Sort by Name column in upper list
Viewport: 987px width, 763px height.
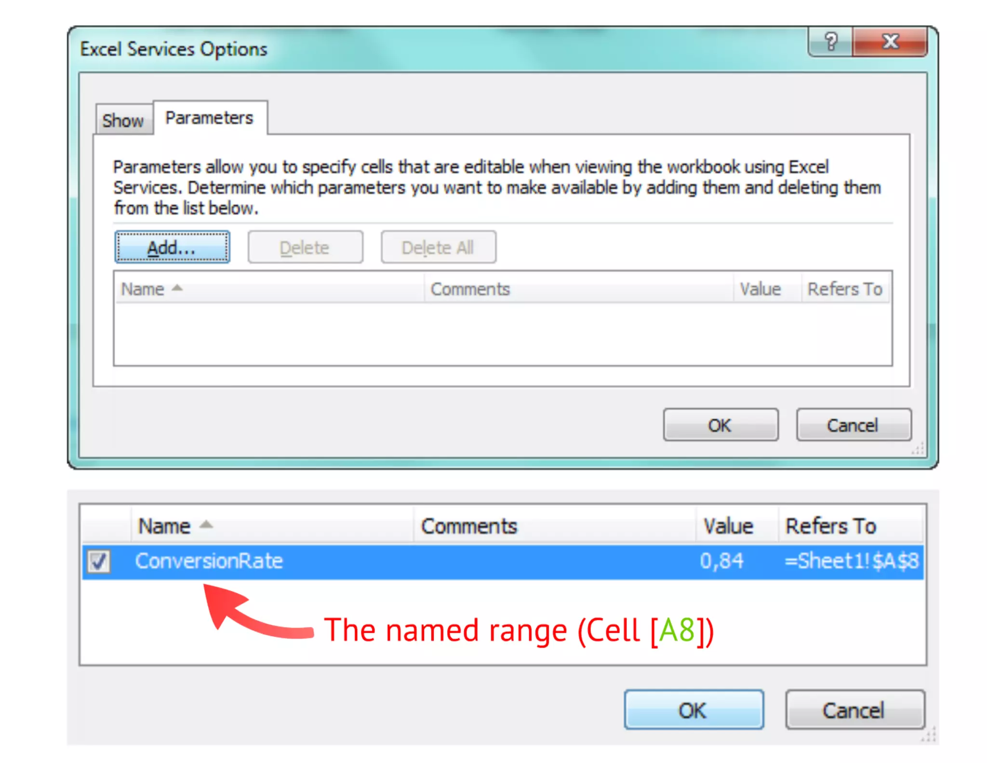point(269,289)
